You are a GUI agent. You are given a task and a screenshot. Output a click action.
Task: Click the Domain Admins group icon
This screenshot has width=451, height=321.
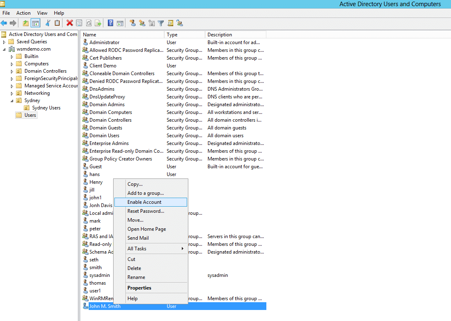pos(85,105)
